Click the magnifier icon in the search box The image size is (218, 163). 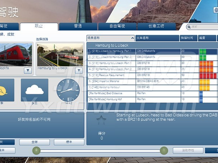(x=189, y=27)
